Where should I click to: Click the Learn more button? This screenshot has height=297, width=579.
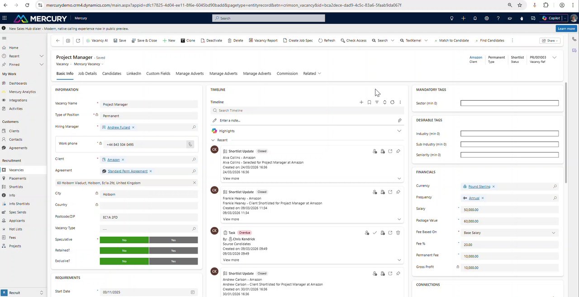(566, 28)
